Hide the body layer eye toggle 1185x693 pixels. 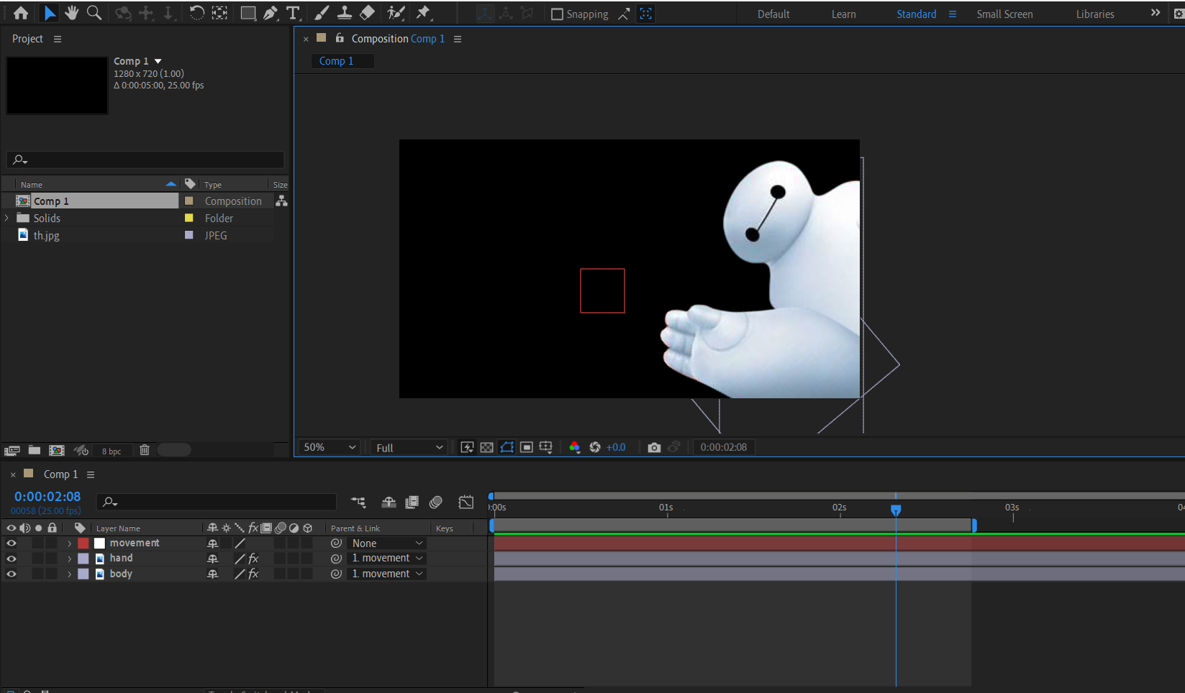pos(12,574)
